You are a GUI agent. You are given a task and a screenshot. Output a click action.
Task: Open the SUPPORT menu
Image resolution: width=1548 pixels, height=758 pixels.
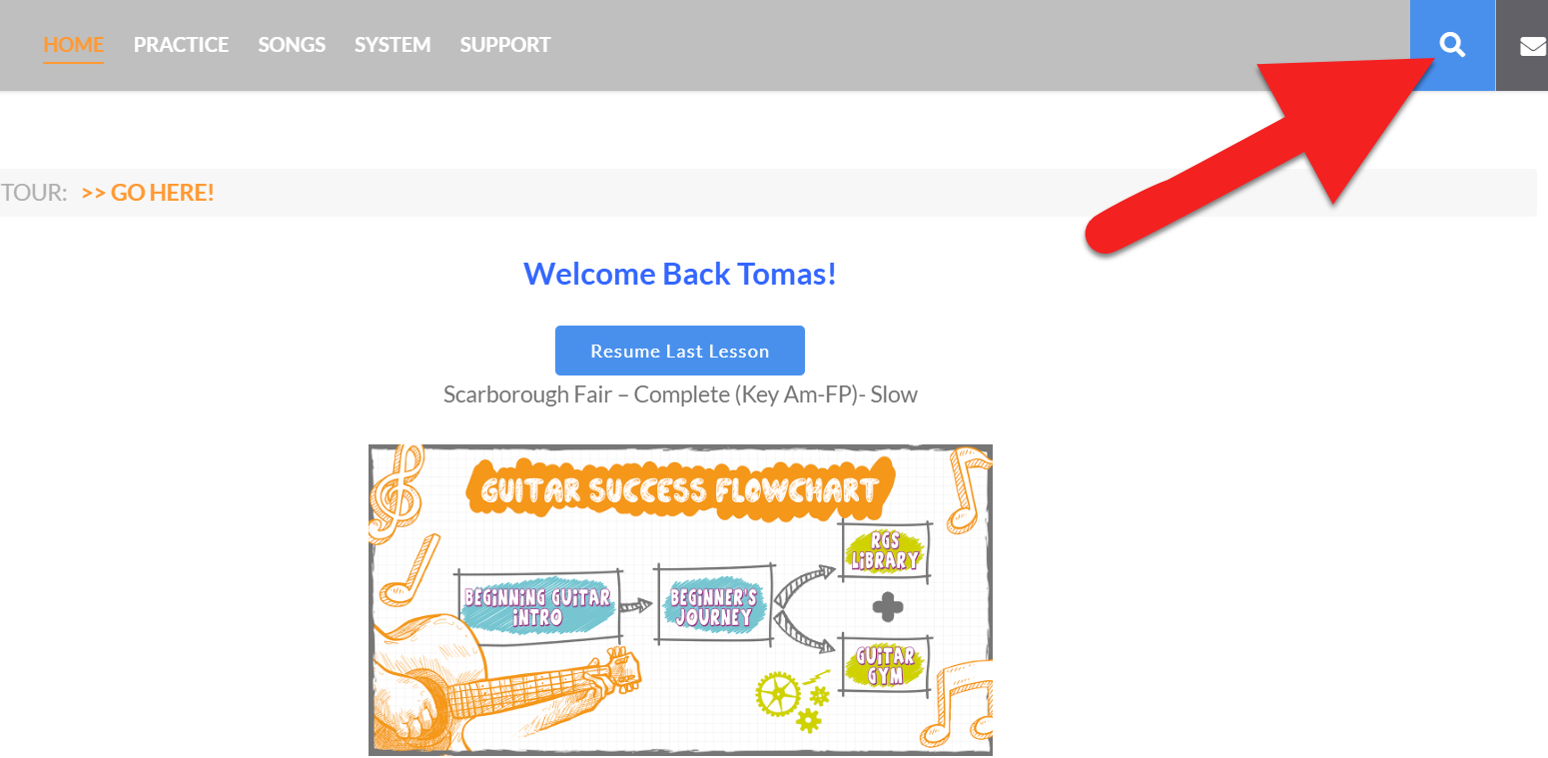505,45
